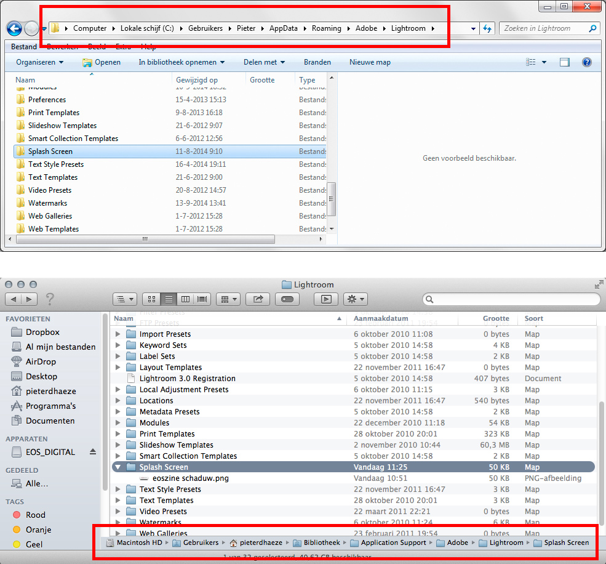Eject the EOS_DIGITAL device
Screen dimensions: 606x564
point(93,452)
